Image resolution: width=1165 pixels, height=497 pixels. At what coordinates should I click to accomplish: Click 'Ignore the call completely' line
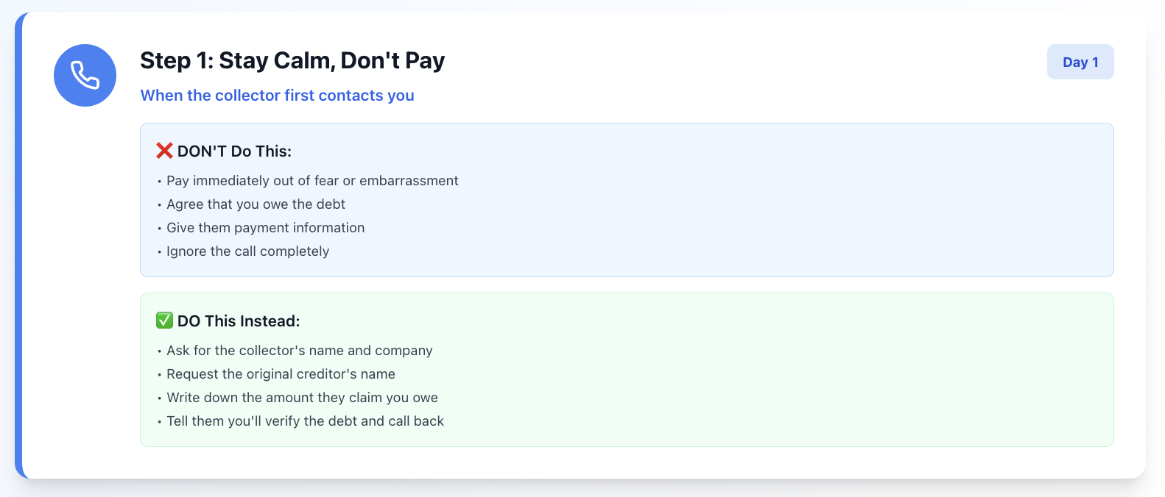[x=247, y=251]
